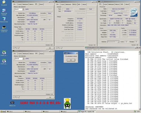Open Mainboard tab in the Memory window
141x113 pixels.
(68, 4)
